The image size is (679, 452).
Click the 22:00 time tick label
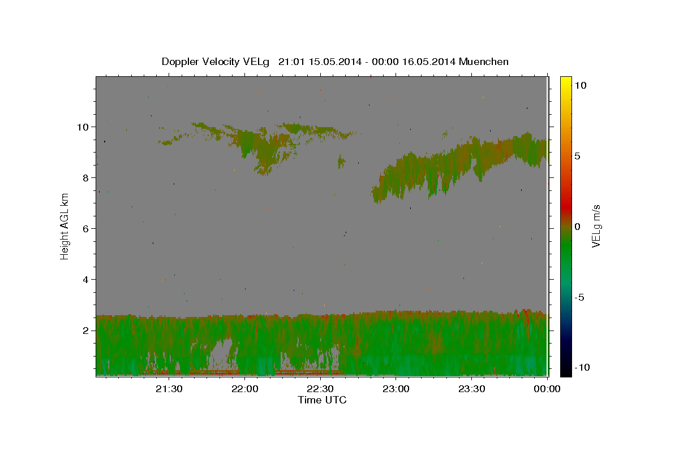[245, 389]
